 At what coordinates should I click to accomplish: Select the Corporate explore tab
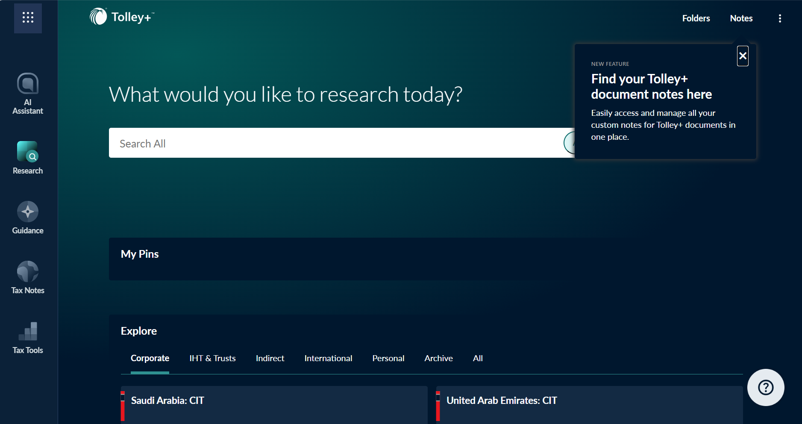coord(150,358)
